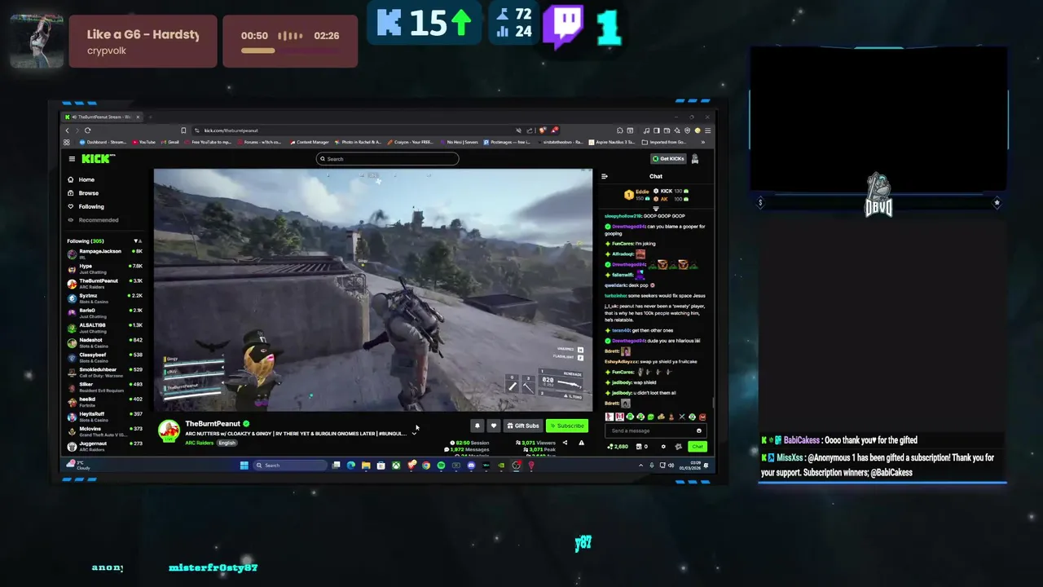Open the Gmail bookmark
The image size is (1043, 587).
pyautogui.click(x=170, y=142)
